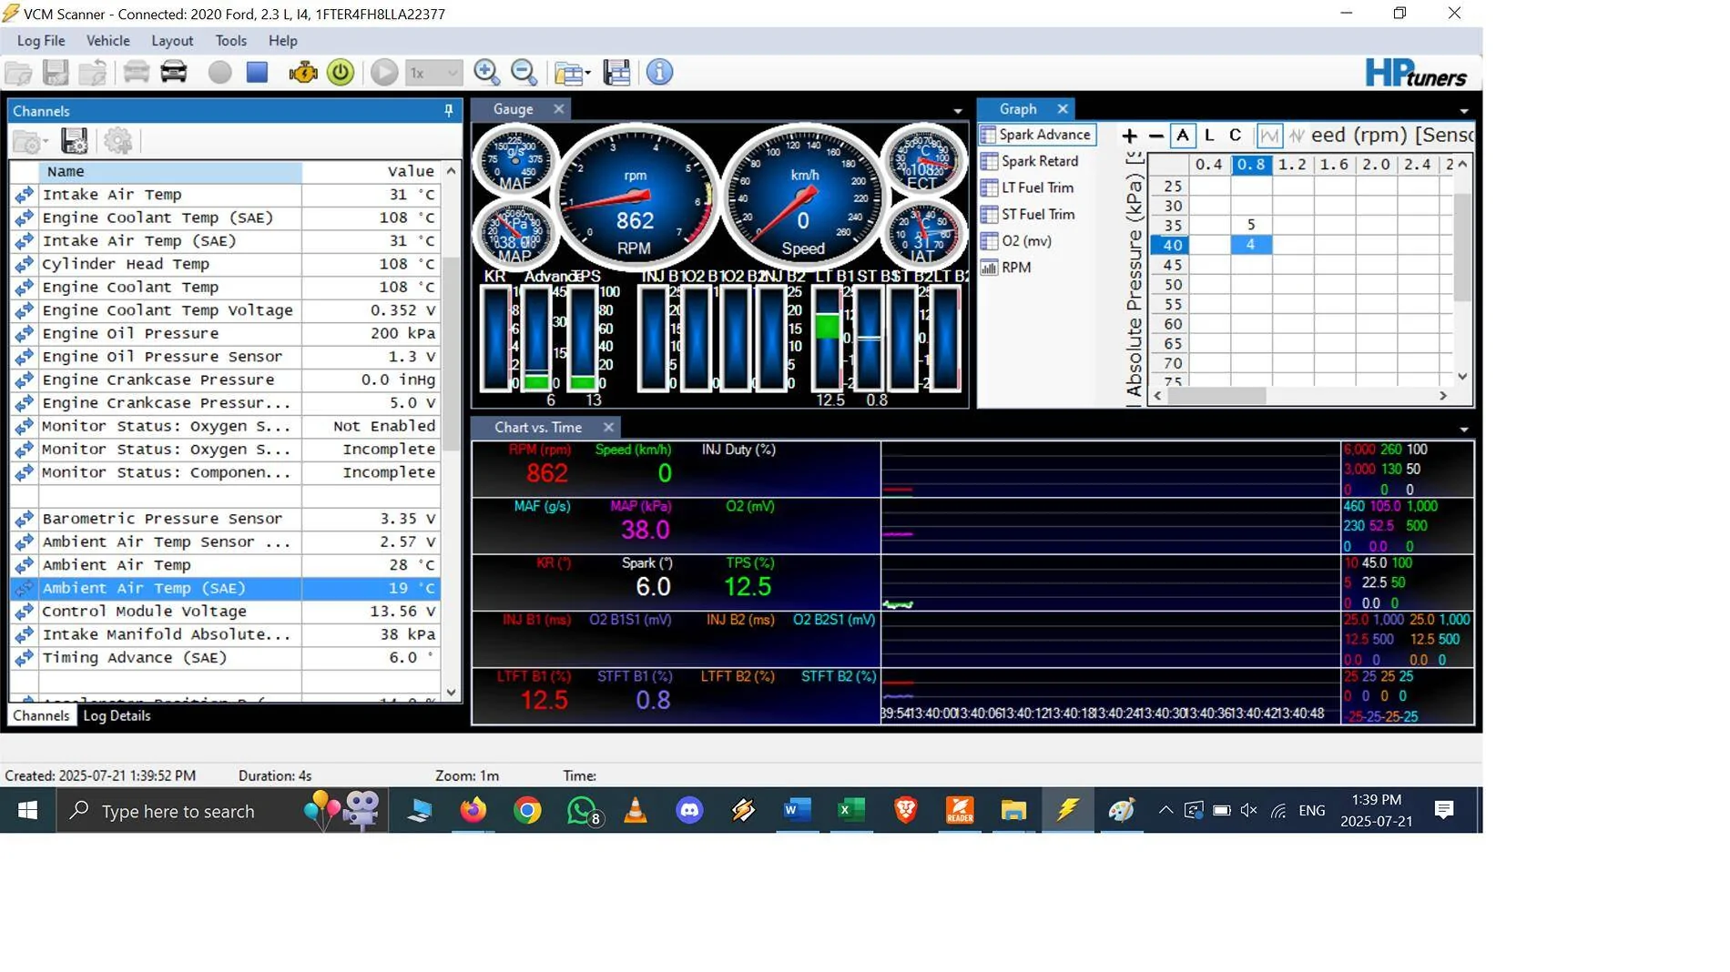
Task: Click the Save log floppy disk icon
Action: pos(56,73)
